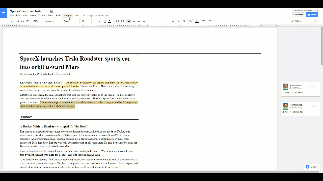Click the Summary: line in the document
Image resolution: width=323 pixels, height=181 pixels.
click(x=26, y=117)
